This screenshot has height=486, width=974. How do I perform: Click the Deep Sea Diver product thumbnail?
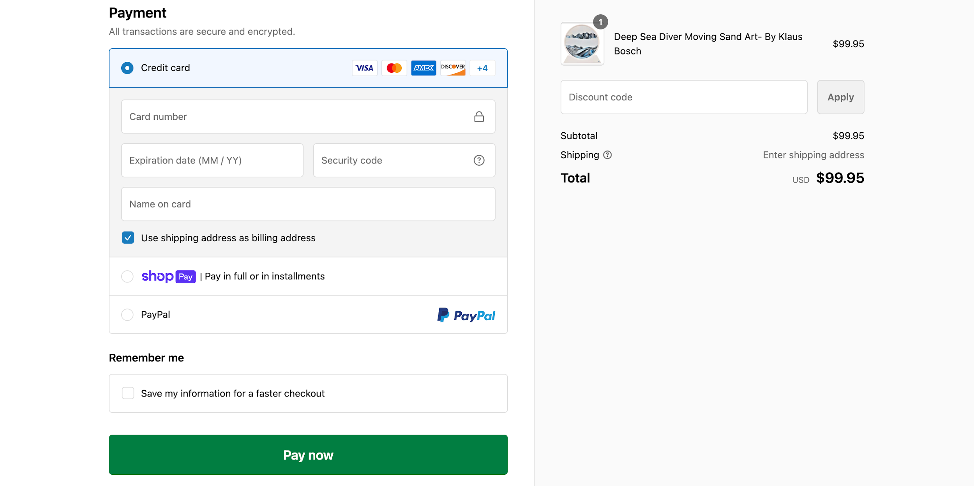coord(582,44)
